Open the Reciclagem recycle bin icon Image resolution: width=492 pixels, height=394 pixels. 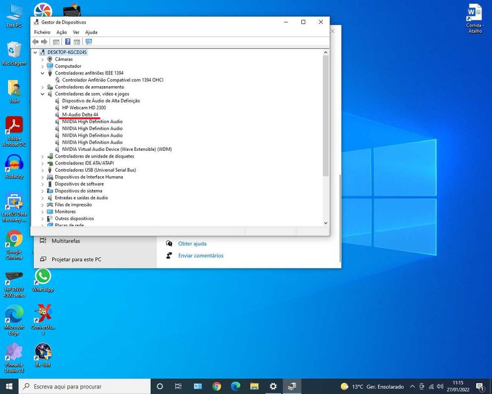(14, 53)
